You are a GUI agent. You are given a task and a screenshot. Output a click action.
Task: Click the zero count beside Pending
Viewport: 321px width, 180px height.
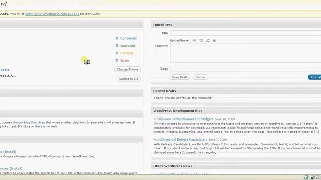click(117, 53)
